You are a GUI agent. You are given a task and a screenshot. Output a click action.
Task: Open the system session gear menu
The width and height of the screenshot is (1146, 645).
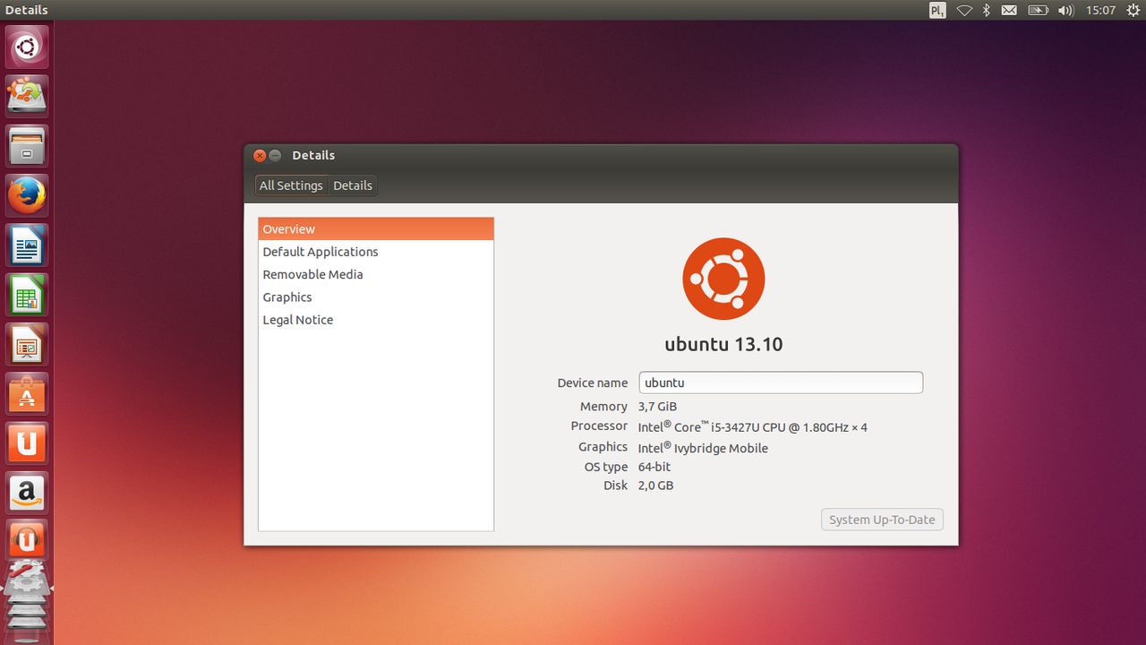tap(1133, 10)
